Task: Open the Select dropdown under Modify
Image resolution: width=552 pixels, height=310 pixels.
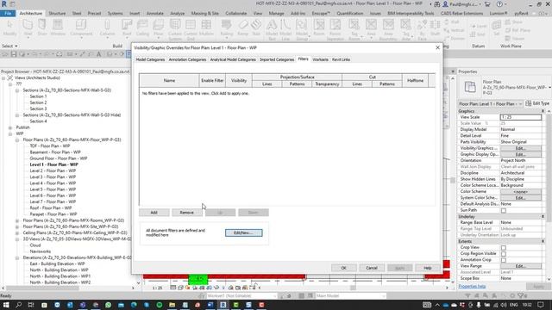Action: coord(9,46)
